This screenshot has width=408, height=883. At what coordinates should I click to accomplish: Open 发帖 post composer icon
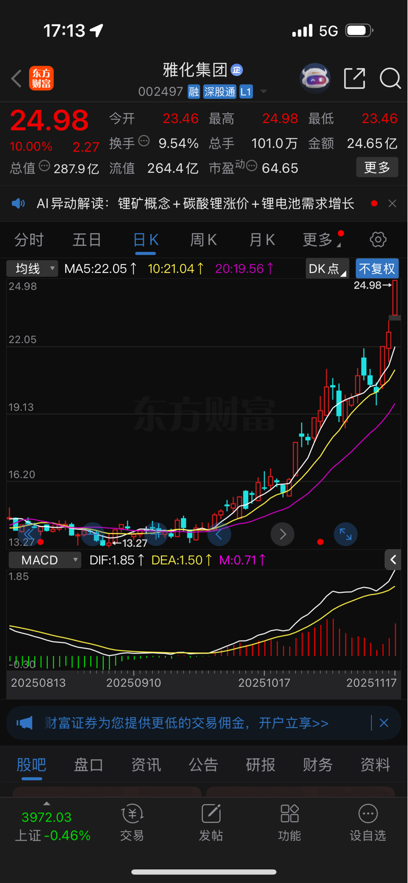pos(211,823)
